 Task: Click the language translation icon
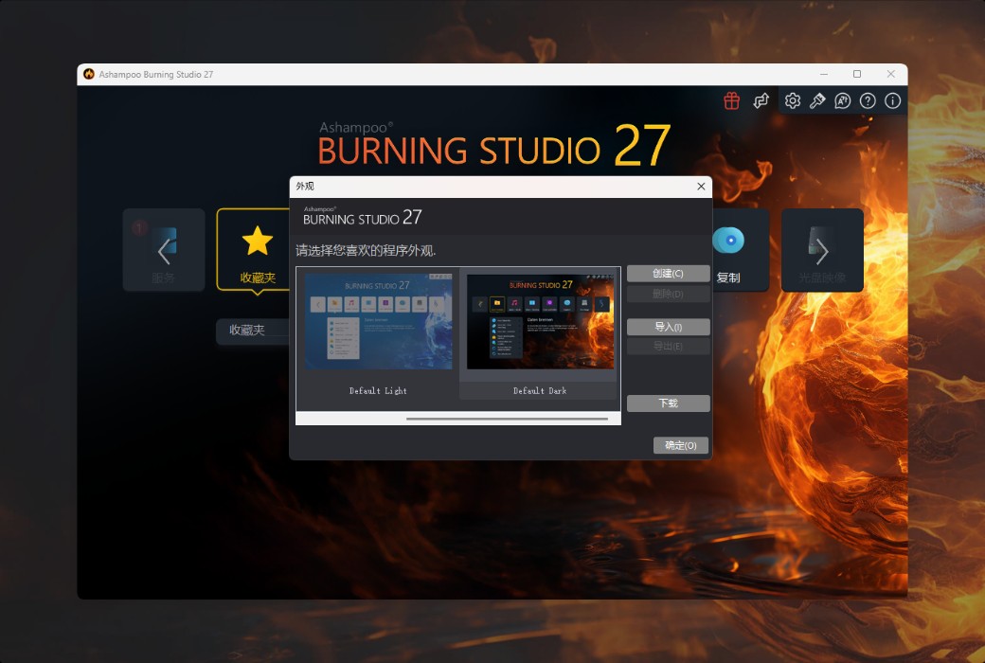click(x=843, y=99)
